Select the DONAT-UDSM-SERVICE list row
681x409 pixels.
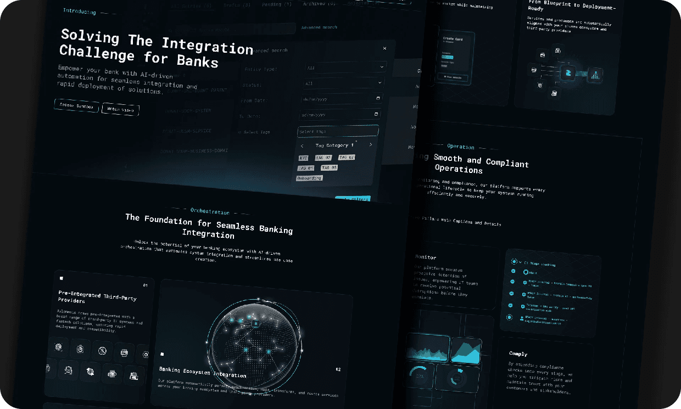coord(186,131)
